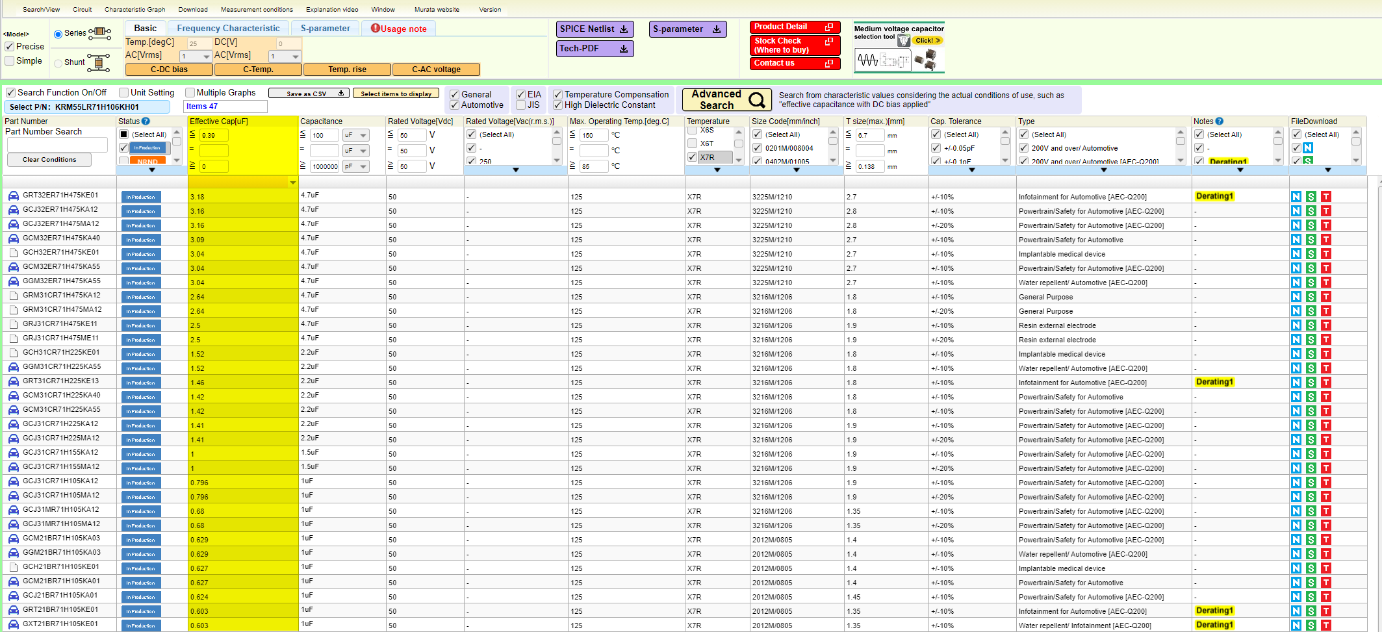Screen dimensions: 1382x632
Task: Open the Status help question icon
Action: coord(146,121)
